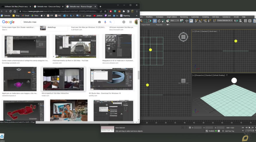Screen dimensions: 256x142
Task: Click the Absolute/Offset transform mode toggle icon
Action: (190, 128)
